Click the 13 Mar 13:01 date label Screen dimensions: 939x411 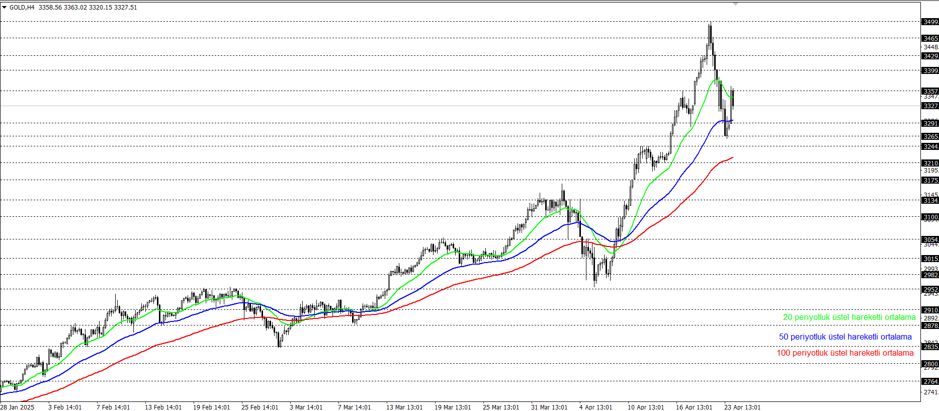coord(404,407)
